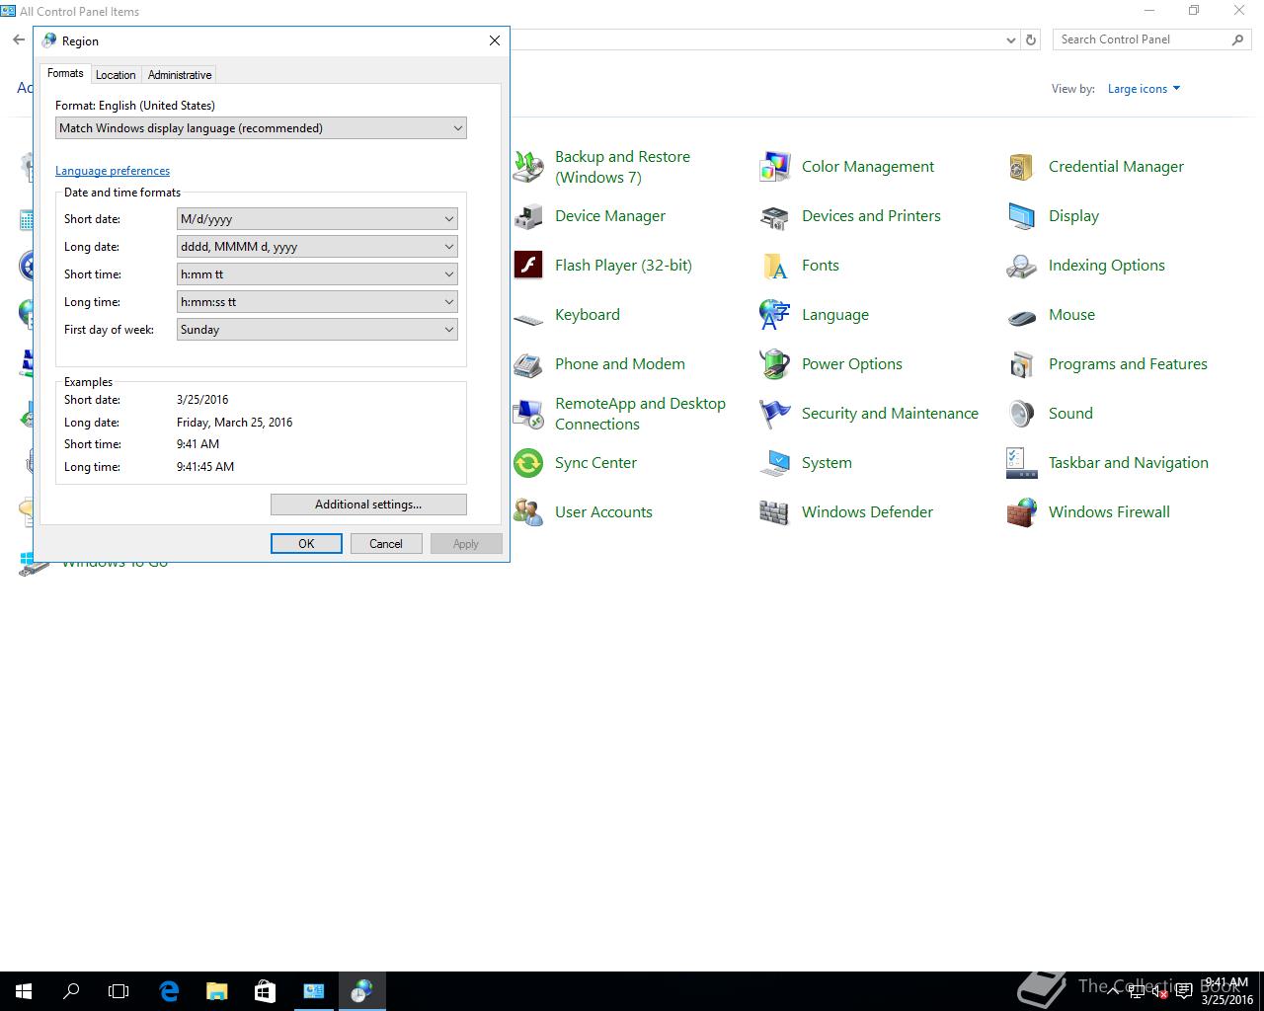The image size is (1264, 1011).
Task: Open Backup and Restore icon
Action: tap(528, 167)
